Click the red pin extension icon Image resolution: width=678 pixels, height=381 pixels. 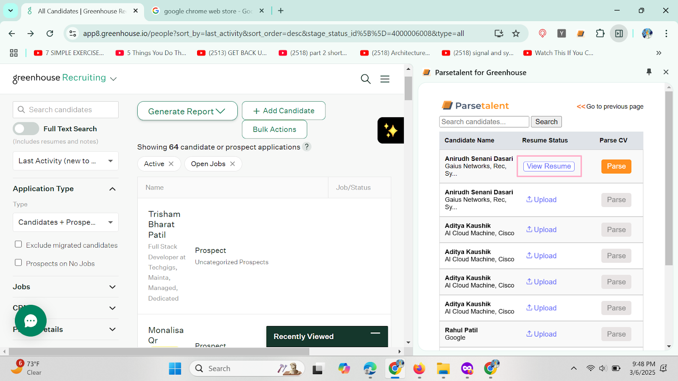click(542, 33)
